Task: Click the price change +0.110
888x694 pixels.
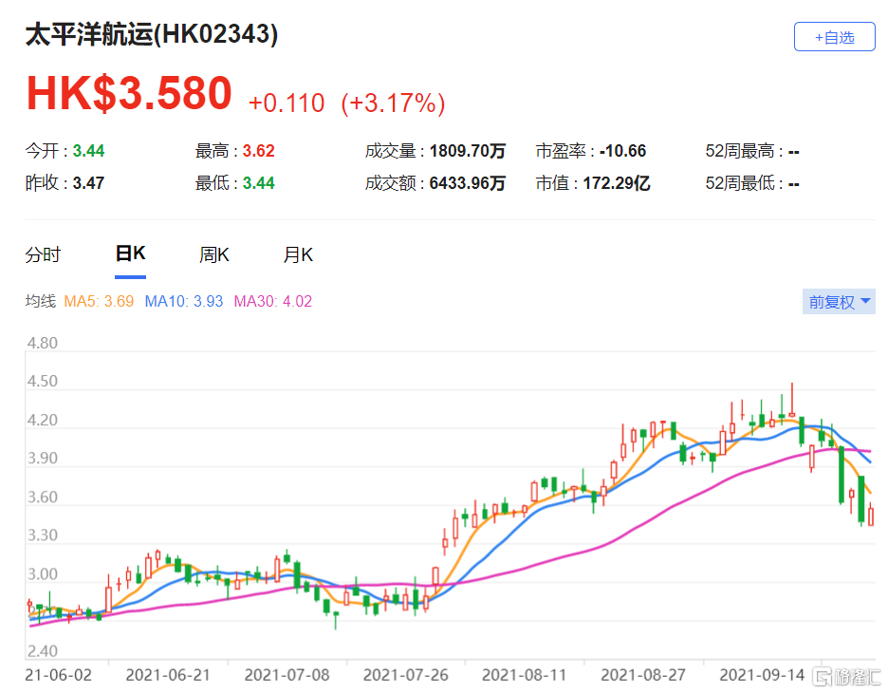Action: [x=287, y=103]
